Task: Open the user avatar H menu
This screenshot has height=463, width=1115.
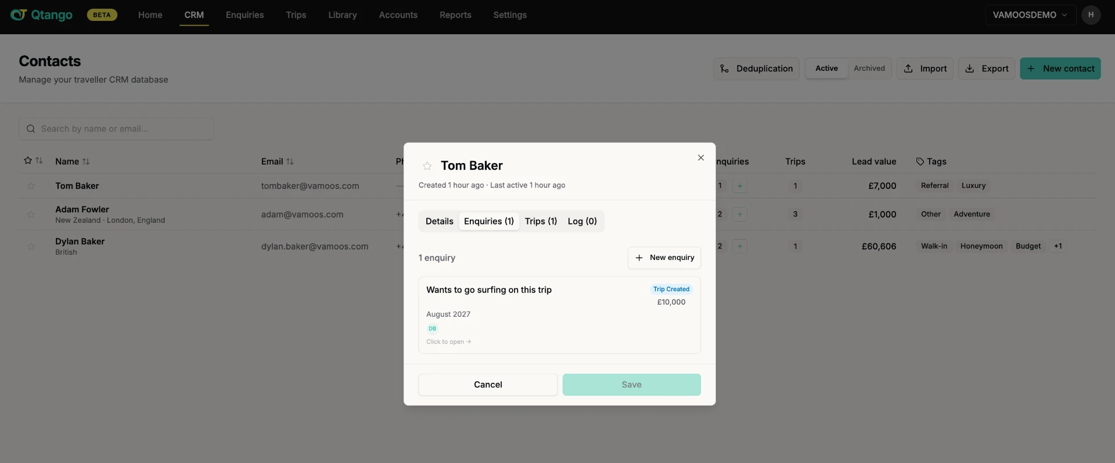Action: [1091, 15]
